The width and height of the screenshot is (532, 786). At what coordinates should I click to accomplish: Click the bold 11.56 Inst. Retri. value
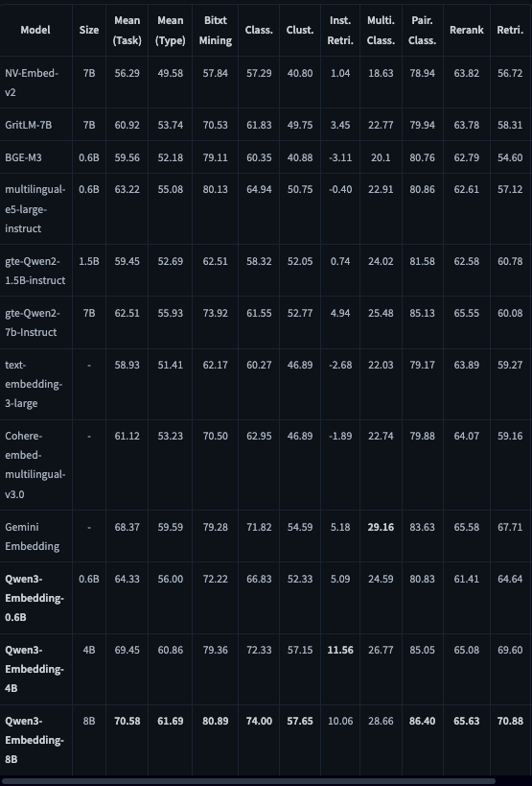click(340, 650)
